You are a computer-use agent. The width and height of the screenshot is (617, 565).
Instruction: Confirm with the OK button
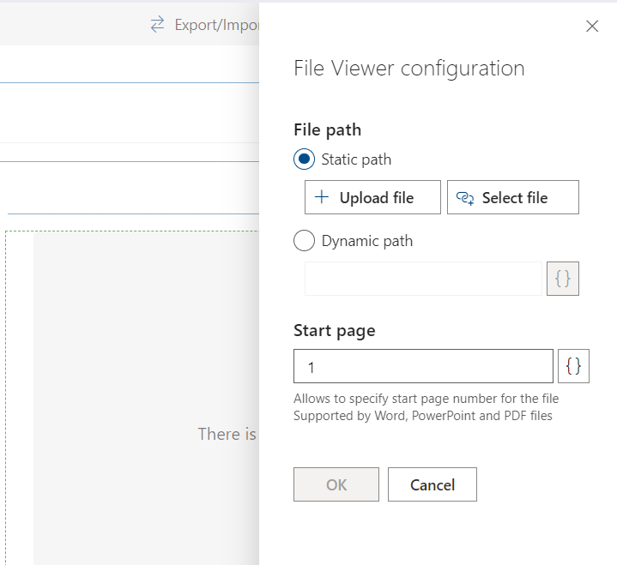point(336,484)
